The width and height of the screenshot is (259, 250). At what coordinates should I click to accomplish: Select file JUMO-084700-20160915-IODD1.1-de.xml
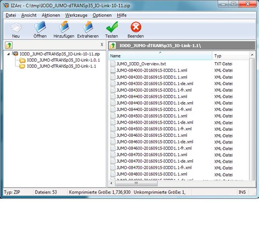tap(155, 161)
